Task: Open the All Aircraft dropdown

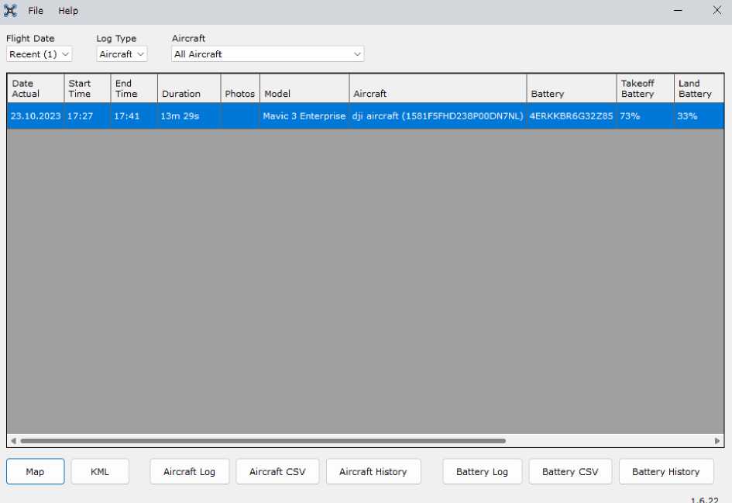Action: pos(267,54)
